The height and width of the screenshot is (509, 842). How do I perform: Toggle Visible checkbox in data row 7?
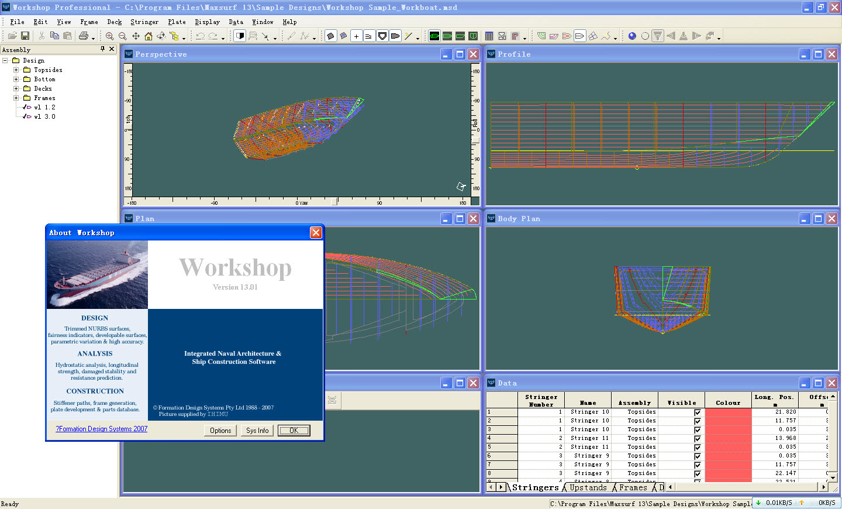[x=698, y=465]
